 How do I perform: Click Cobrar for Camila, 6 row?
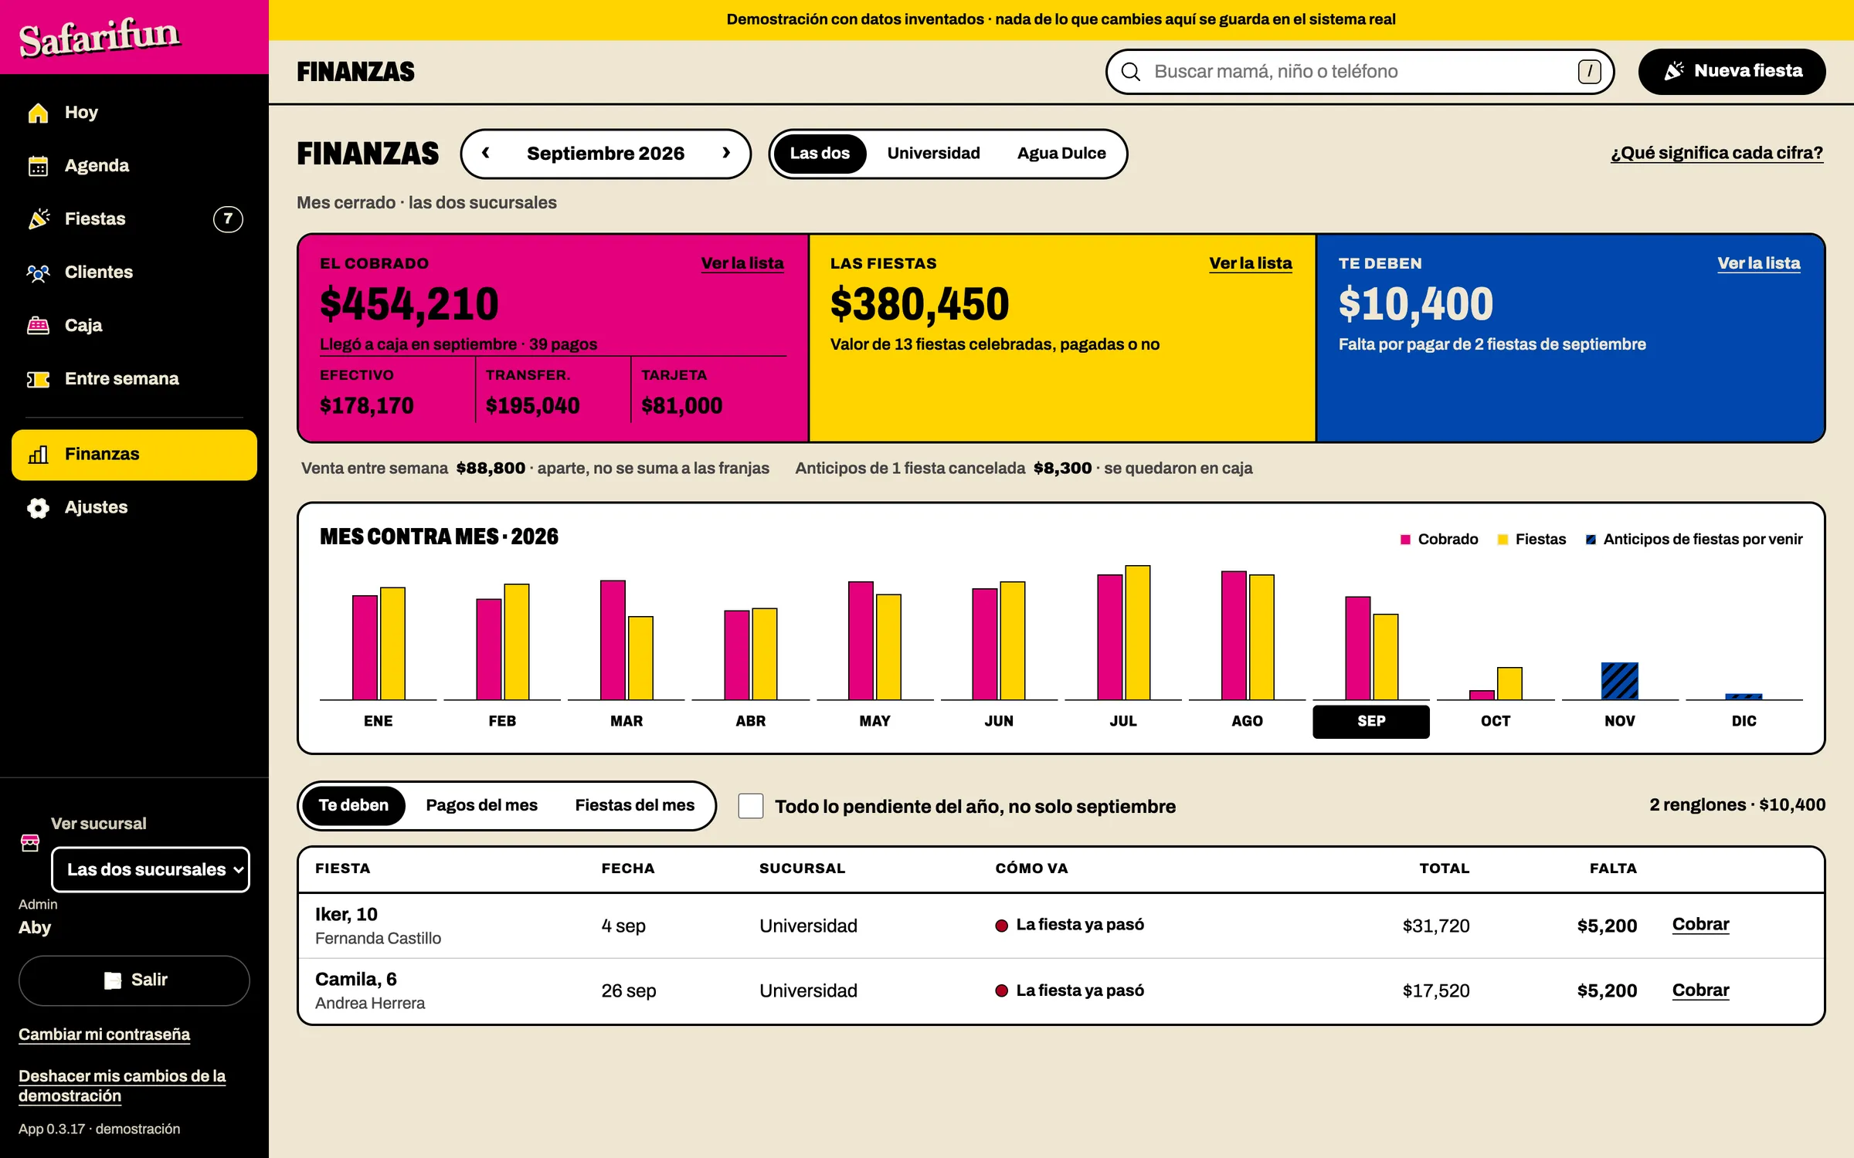[x=1700, y=990]
